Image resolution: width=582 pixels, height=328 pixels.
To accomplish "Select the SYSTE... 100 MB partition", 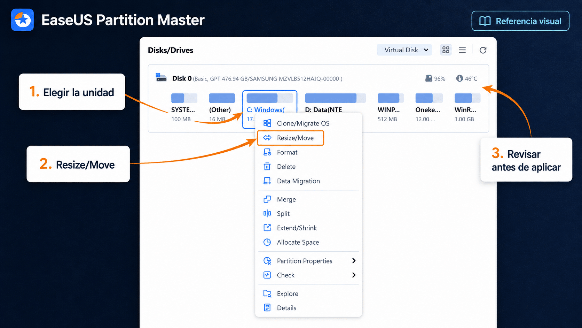I will pyautogui.click(x=184, y=108).
